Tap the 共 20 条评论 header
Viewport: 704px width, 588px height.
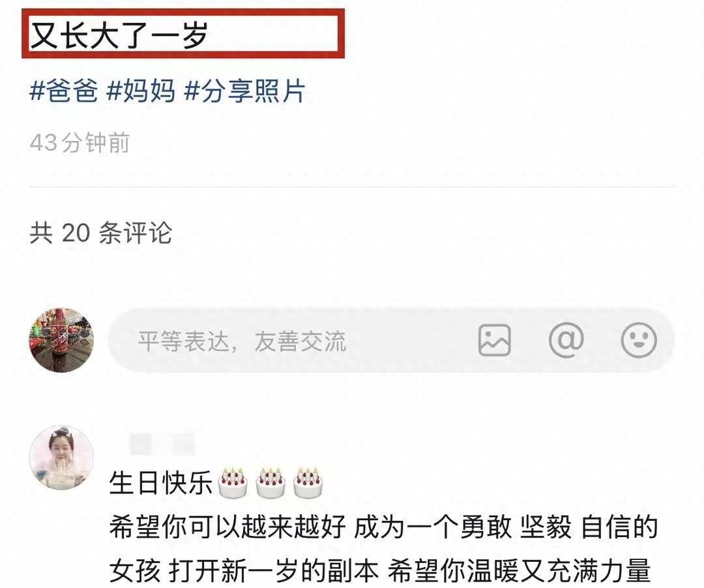click(101, 233)
